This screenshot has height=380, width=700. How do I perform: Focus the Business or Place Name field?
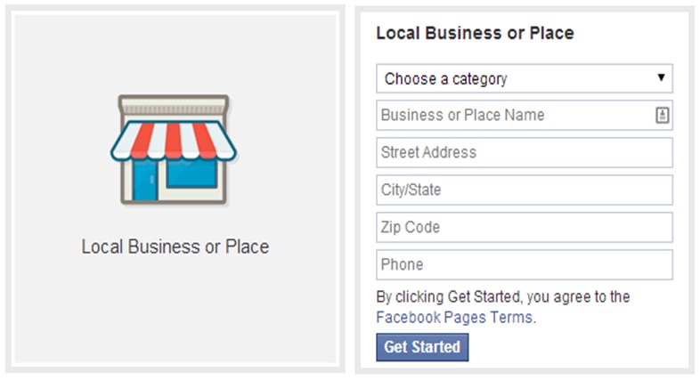pyautogui.click(x=524, y=116)
